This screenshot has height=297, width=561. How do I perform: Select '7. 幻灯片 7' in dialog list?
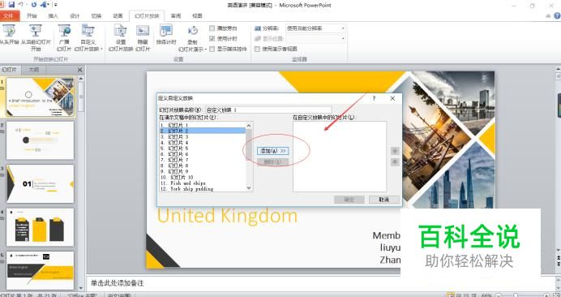203,160
